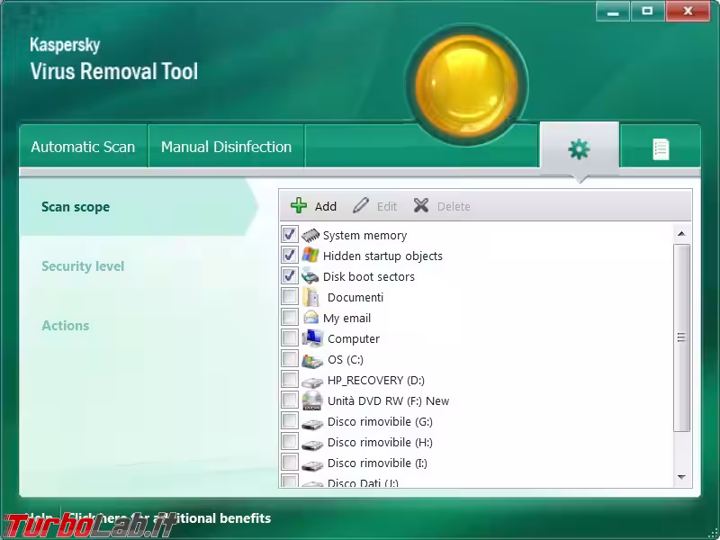This screenshot has height=540, width=720.
Task: Click the scroll up arrow in list
Action: 681,233
